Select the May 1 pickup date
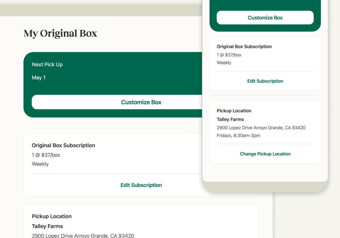340x238 pixels. (x=38, y=78)
